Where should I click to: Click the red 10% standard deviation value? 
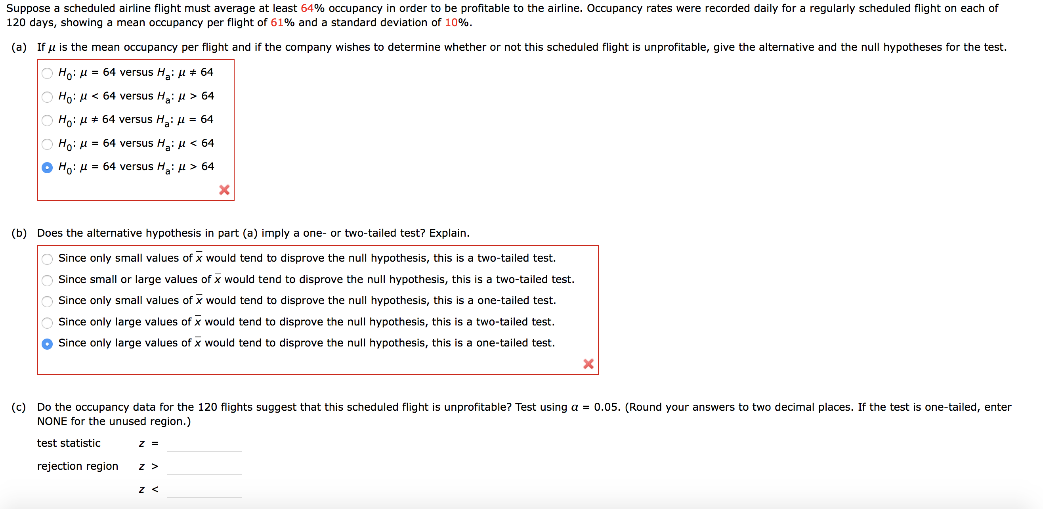click(451, 23)
